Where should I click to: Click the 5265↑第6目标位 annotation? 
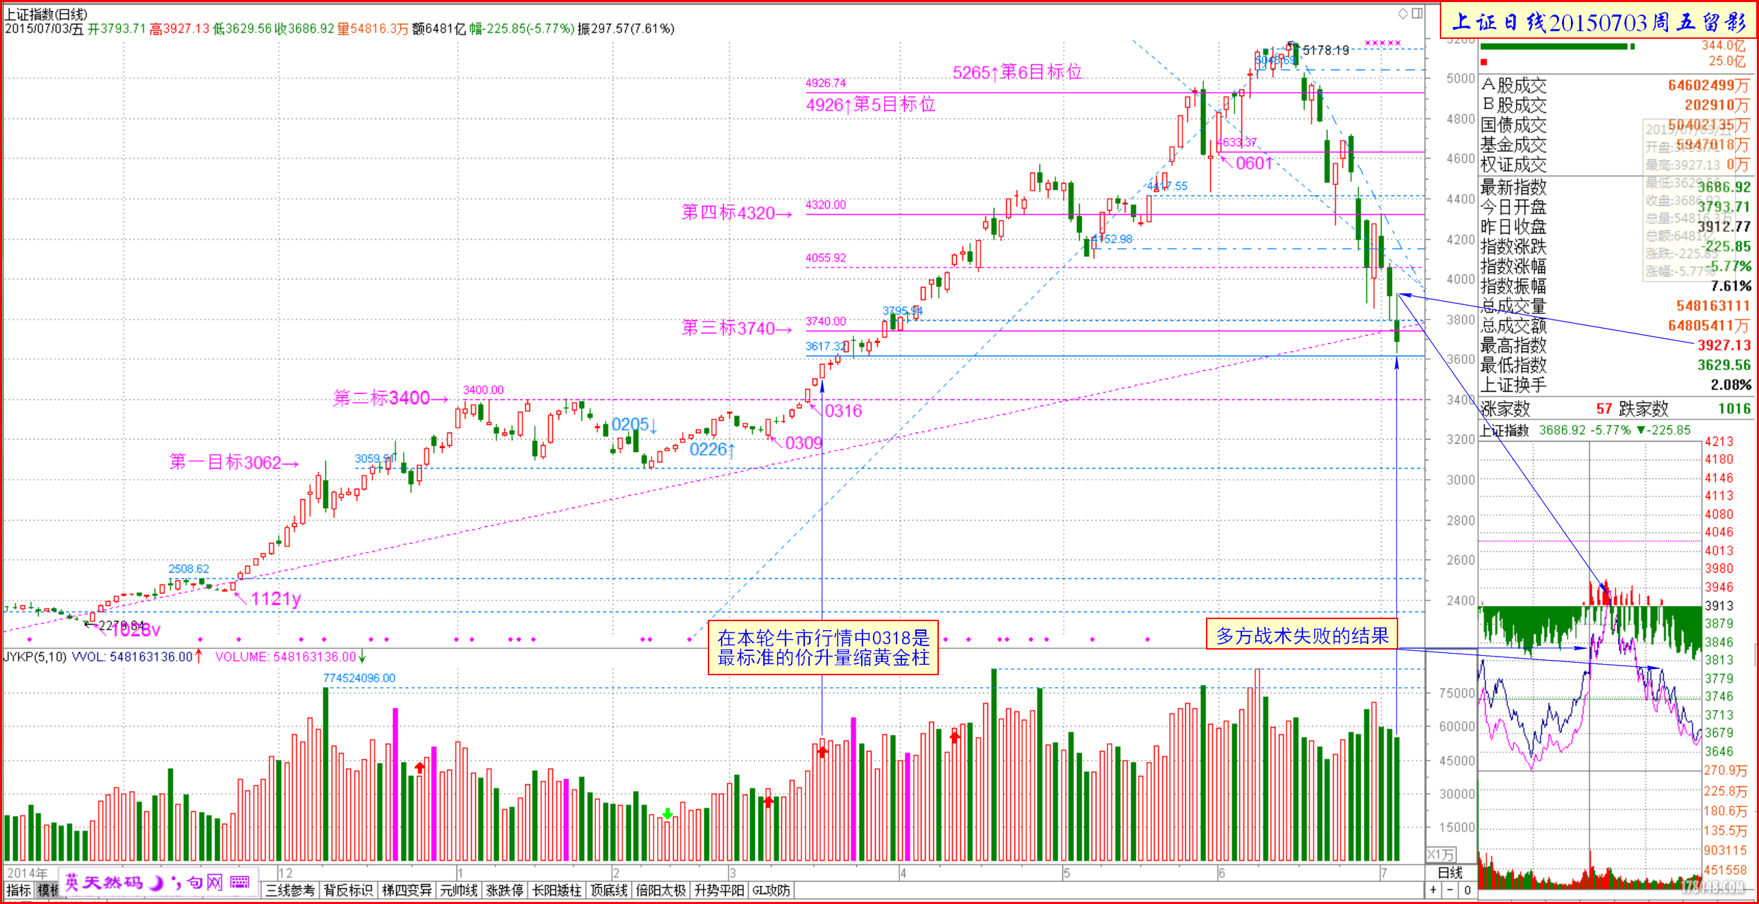[x=1017, y=71]
